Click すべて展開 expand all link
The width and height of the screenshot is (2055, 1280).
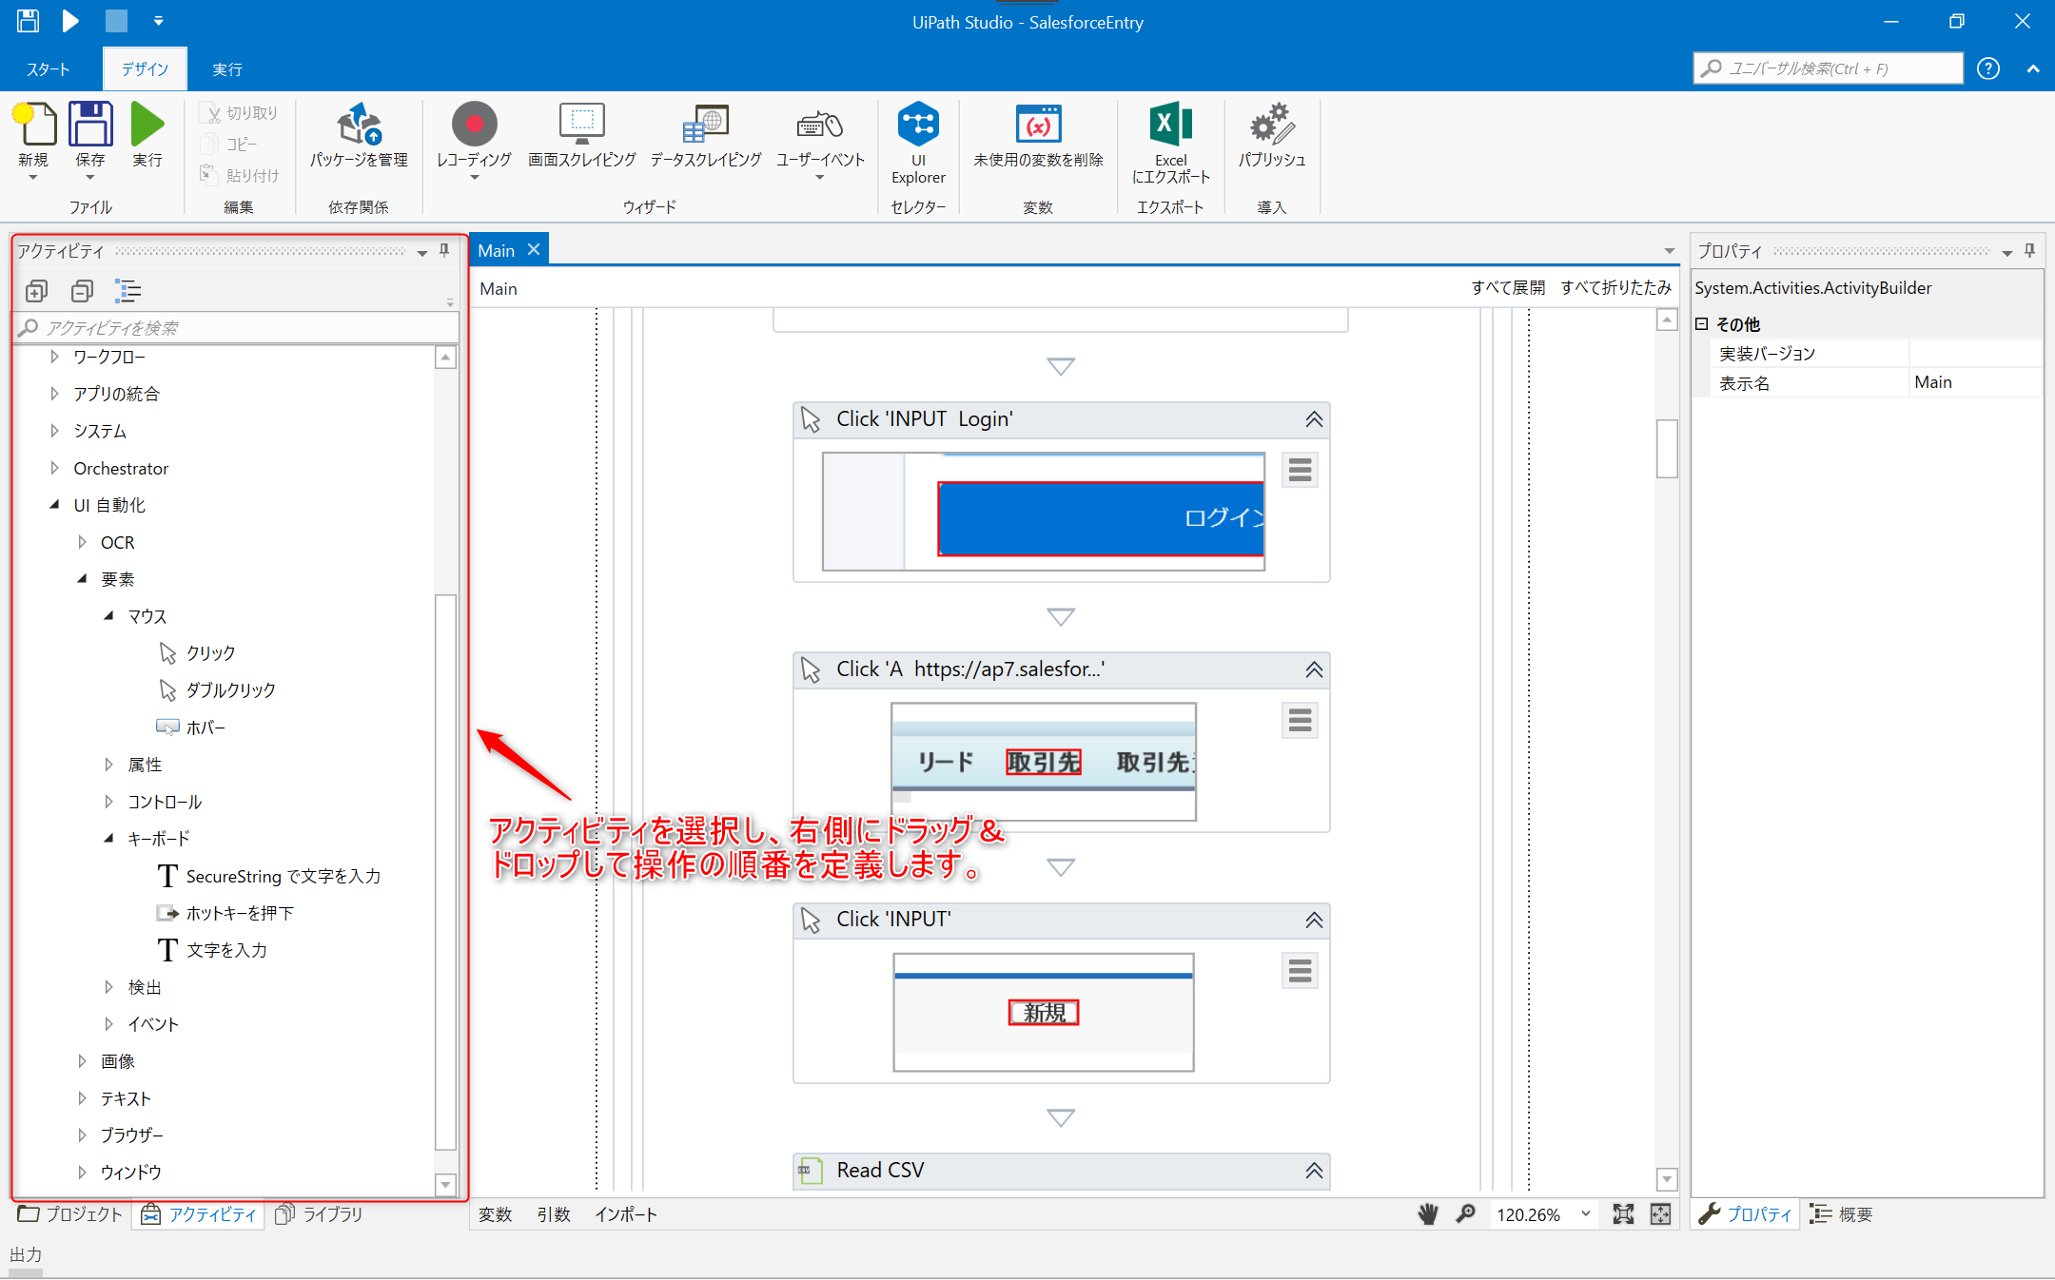click(1508, 287)
